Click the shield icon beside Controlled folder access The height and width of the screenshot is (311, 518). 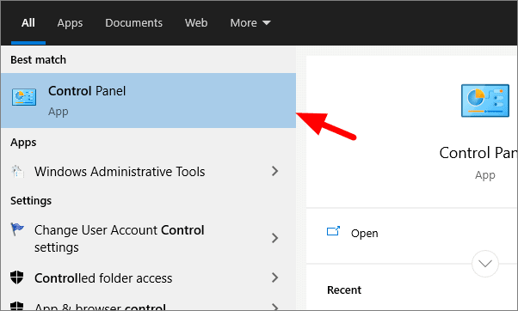17,277
